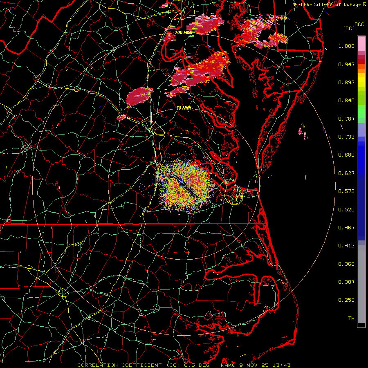Click the small offshore echo east of the coast
The height and width of the screenshot is (368, 368).
(x=302, y=132)
